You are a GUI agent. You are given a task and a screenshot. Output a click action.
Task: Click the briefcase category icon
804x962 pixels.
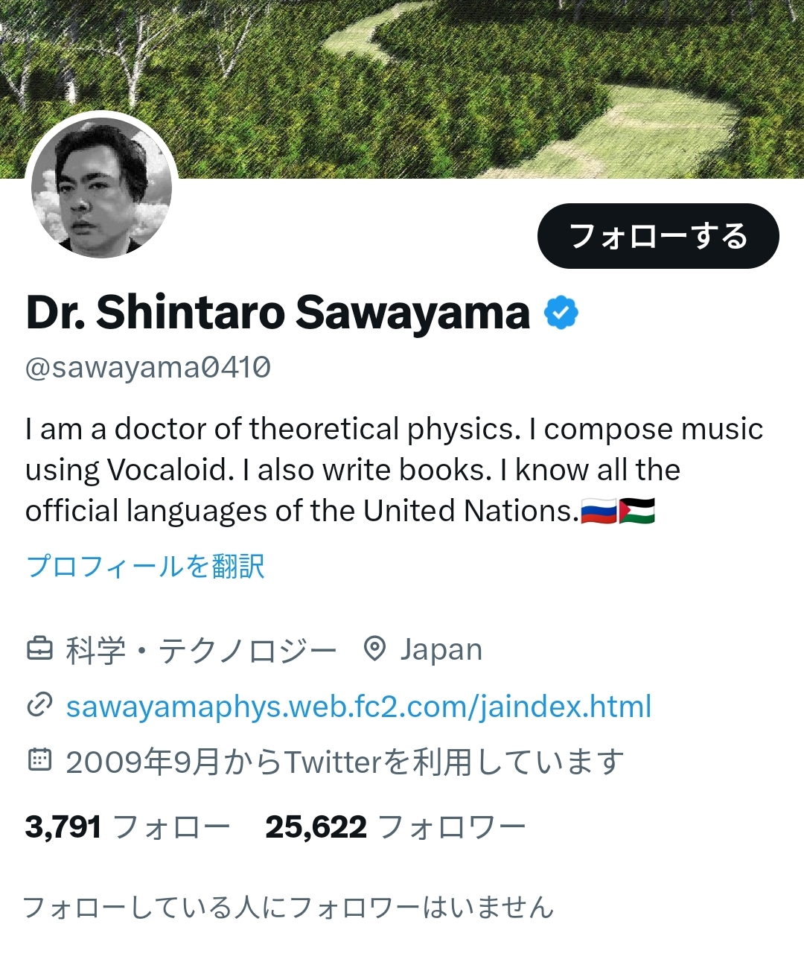(x=40, y=649)
